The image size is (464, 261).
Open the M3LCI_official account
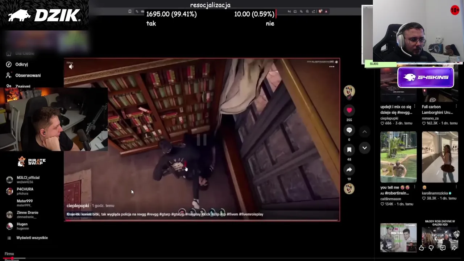28,179
